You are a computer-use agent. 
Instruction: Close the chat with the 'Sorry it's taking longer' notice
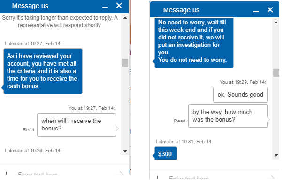pyautogui.click(x=119, y=6)
